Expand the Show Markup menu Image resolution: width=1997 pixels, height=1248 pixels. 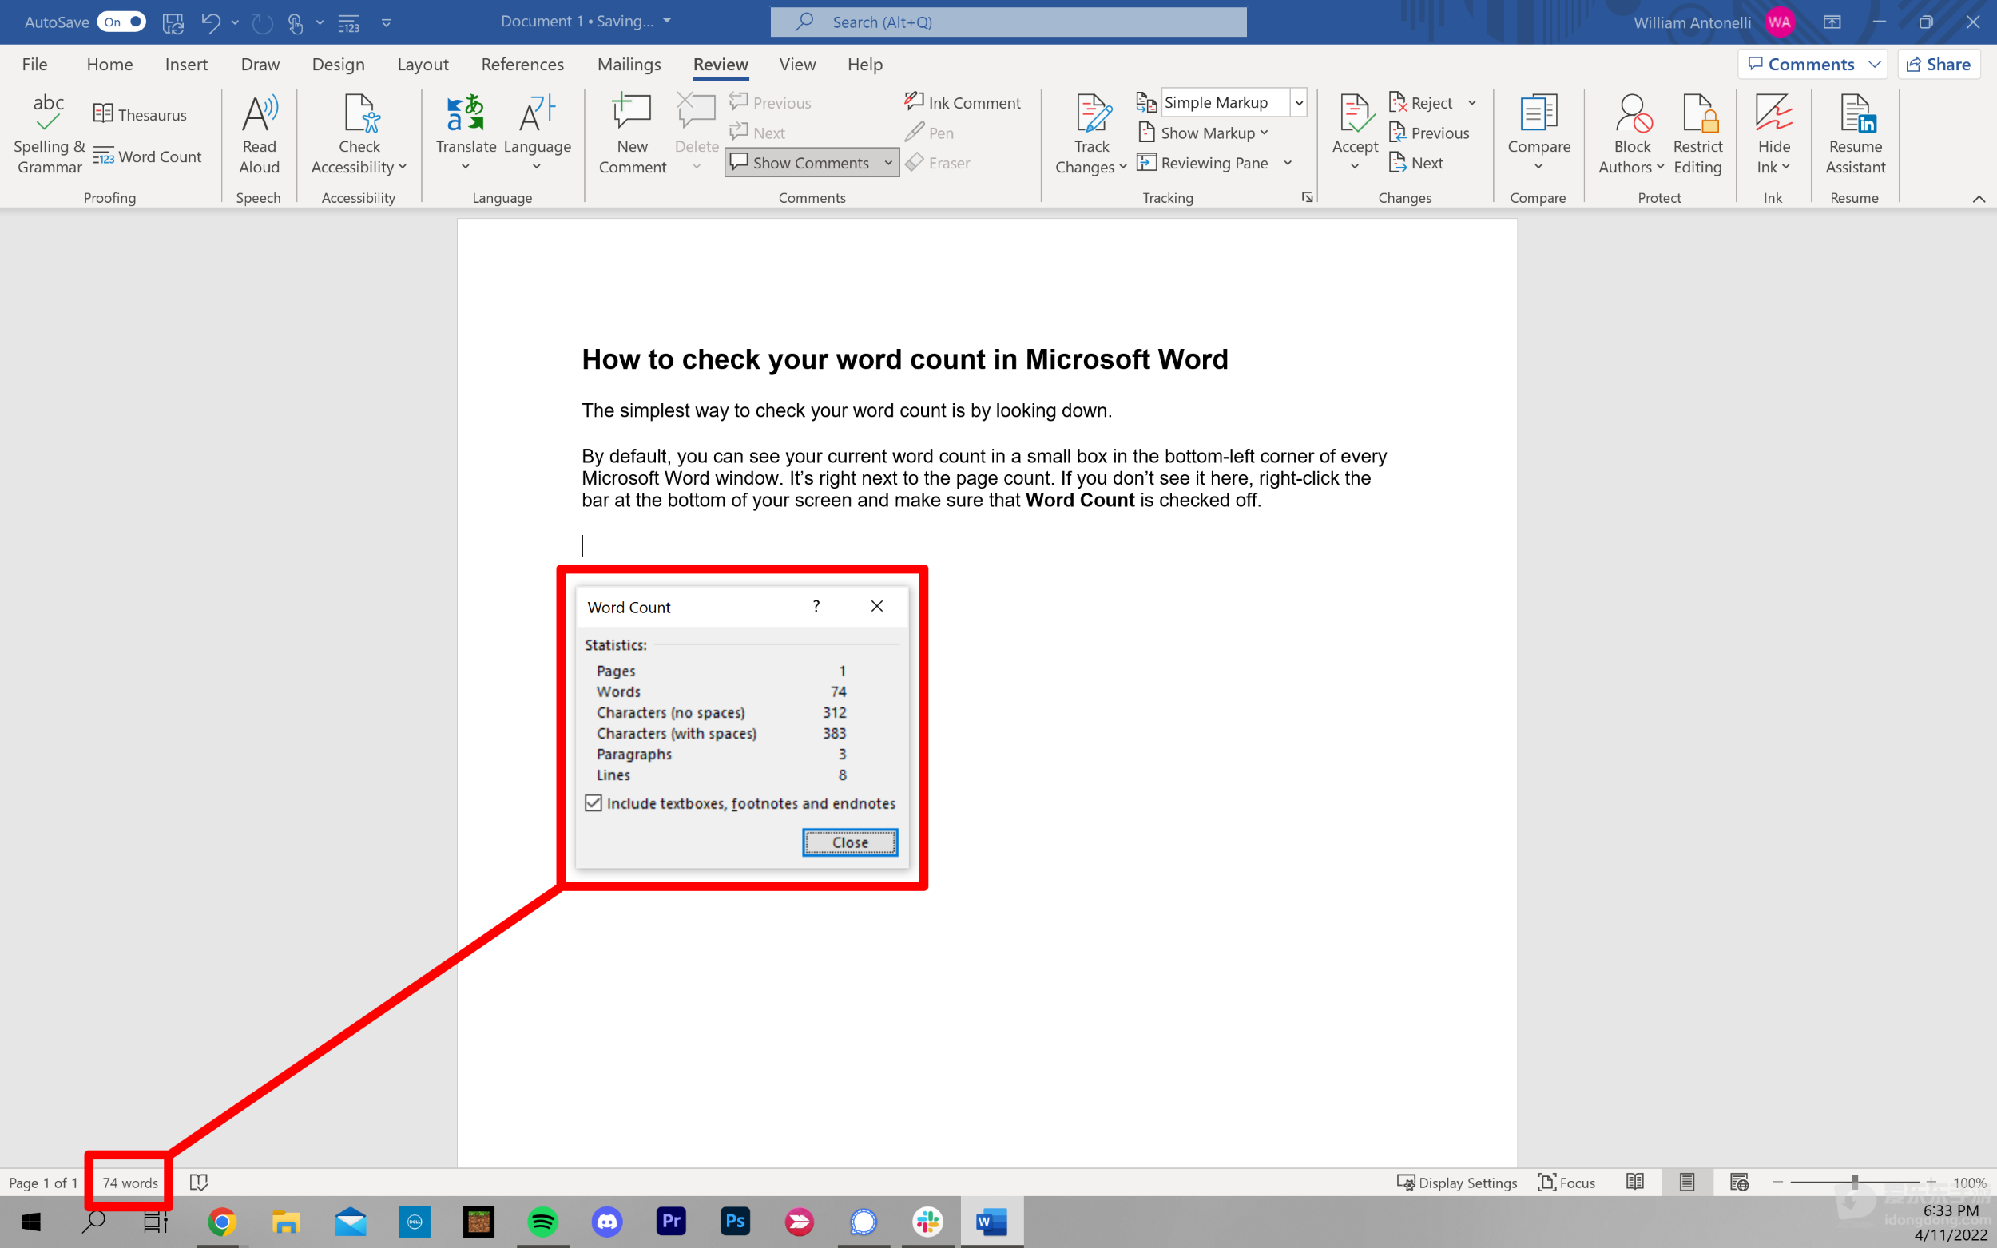click(1203, 133)
